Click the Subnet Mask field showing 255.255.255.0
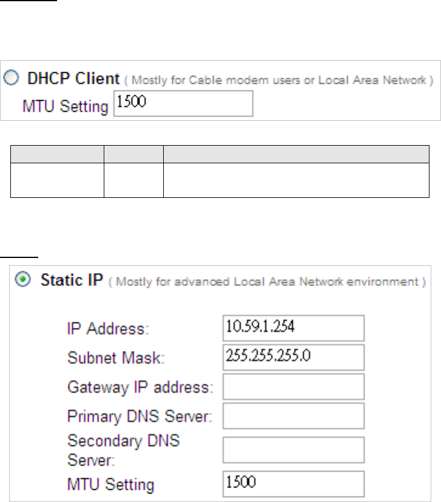The image size is (441, 502). click(294, 358)
